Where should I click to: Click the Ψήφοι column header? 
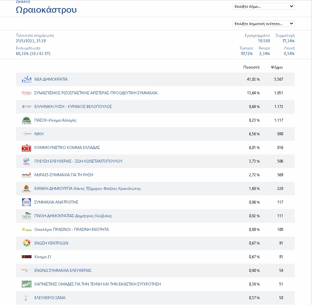[277, 67]
